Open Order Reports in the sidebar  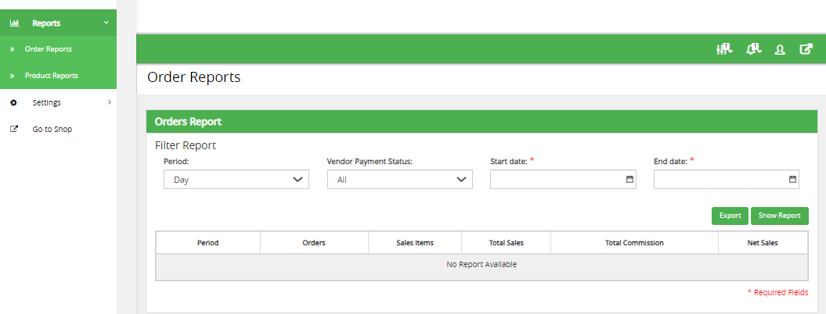pos(49,49)
